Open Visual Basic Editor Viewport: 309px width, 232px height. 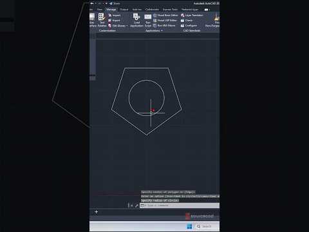[x=165, y=15]
